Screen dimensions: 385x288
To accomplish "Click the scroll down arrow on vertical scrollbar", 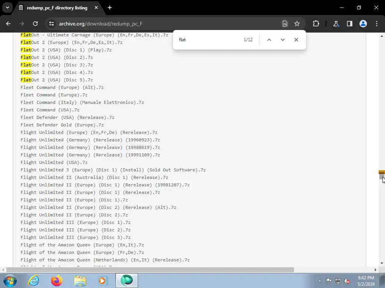I will (x=382, y=263).
